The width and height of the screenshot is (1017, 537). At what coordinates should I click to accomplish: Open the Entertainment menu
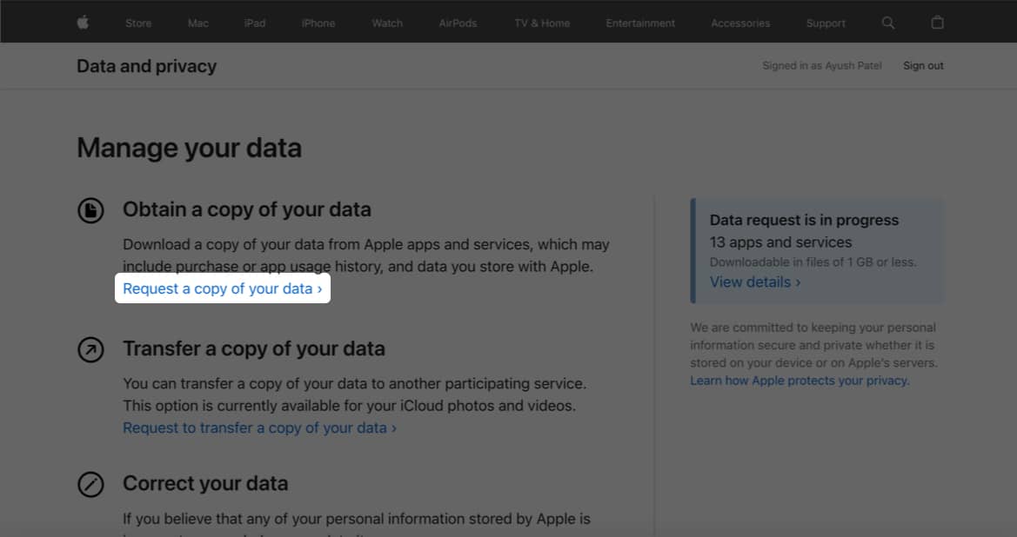tap(640, 23)
